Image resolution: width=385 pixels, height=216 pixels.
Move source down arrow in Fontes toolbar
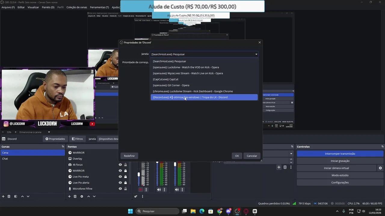(94, 196)
